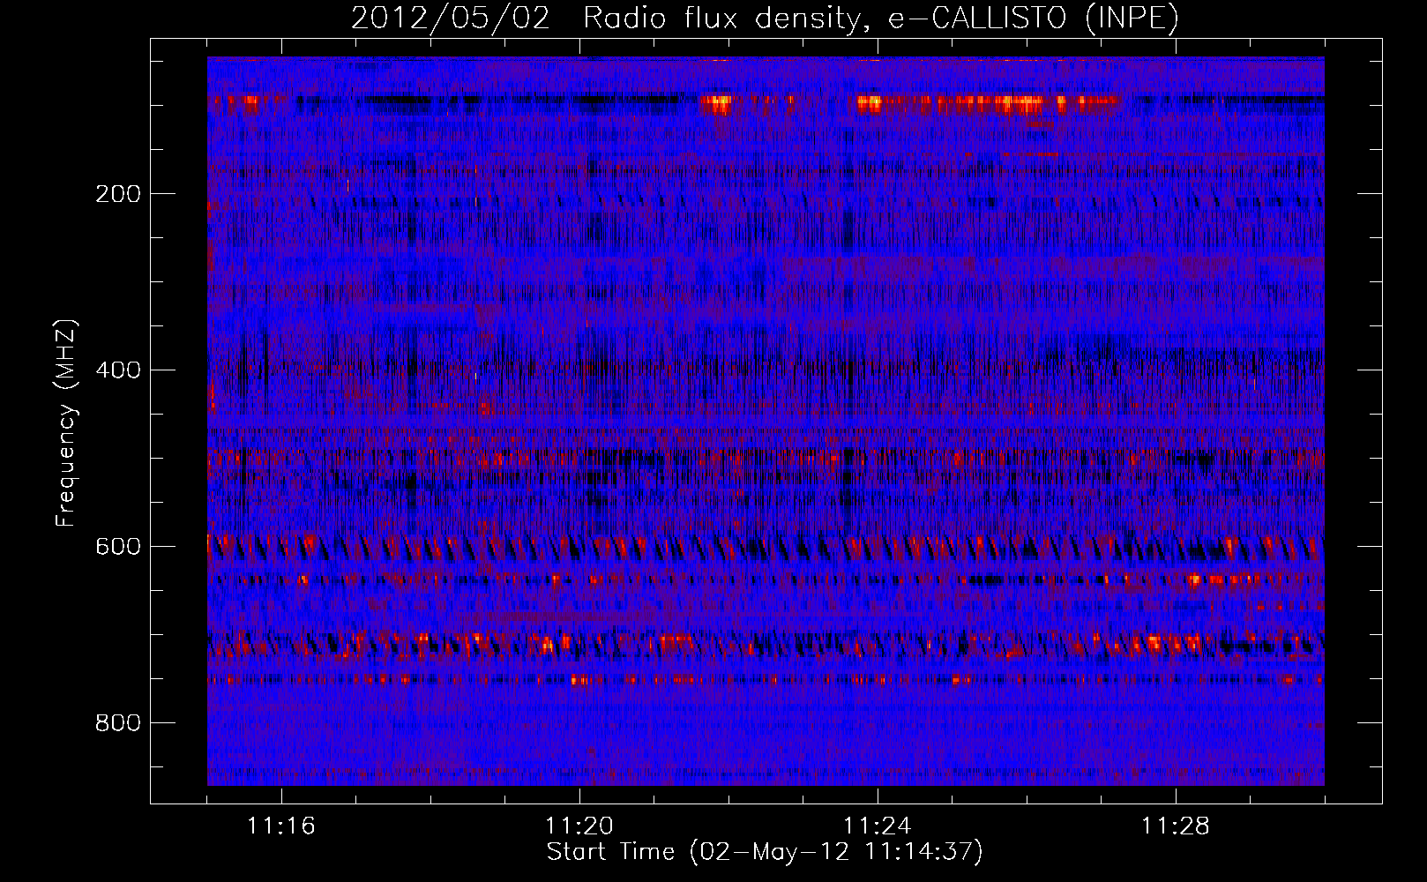This screenshot has width=1427, height=882.
Task: Click the 'Start Time (02-May-12 11:14:37)' label
Action: pyautogui.click(x=765, y=852)
